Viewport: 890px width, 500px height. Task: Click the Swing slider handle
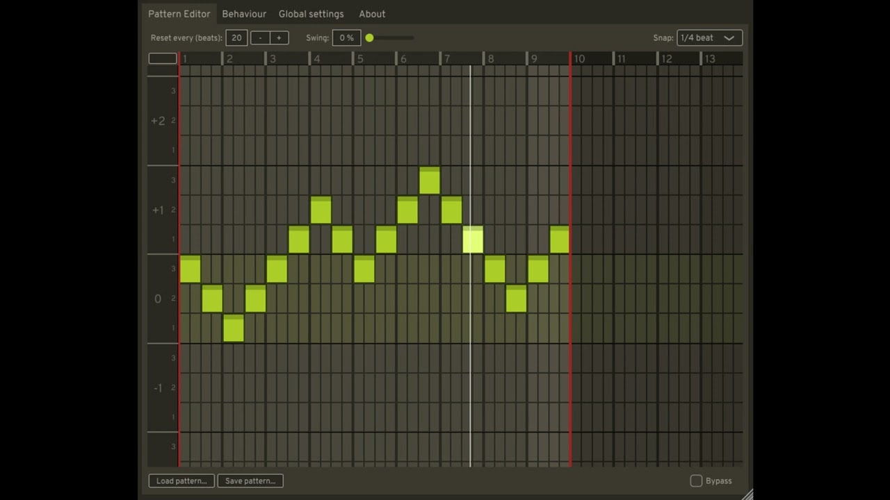(x=370, y=38)
